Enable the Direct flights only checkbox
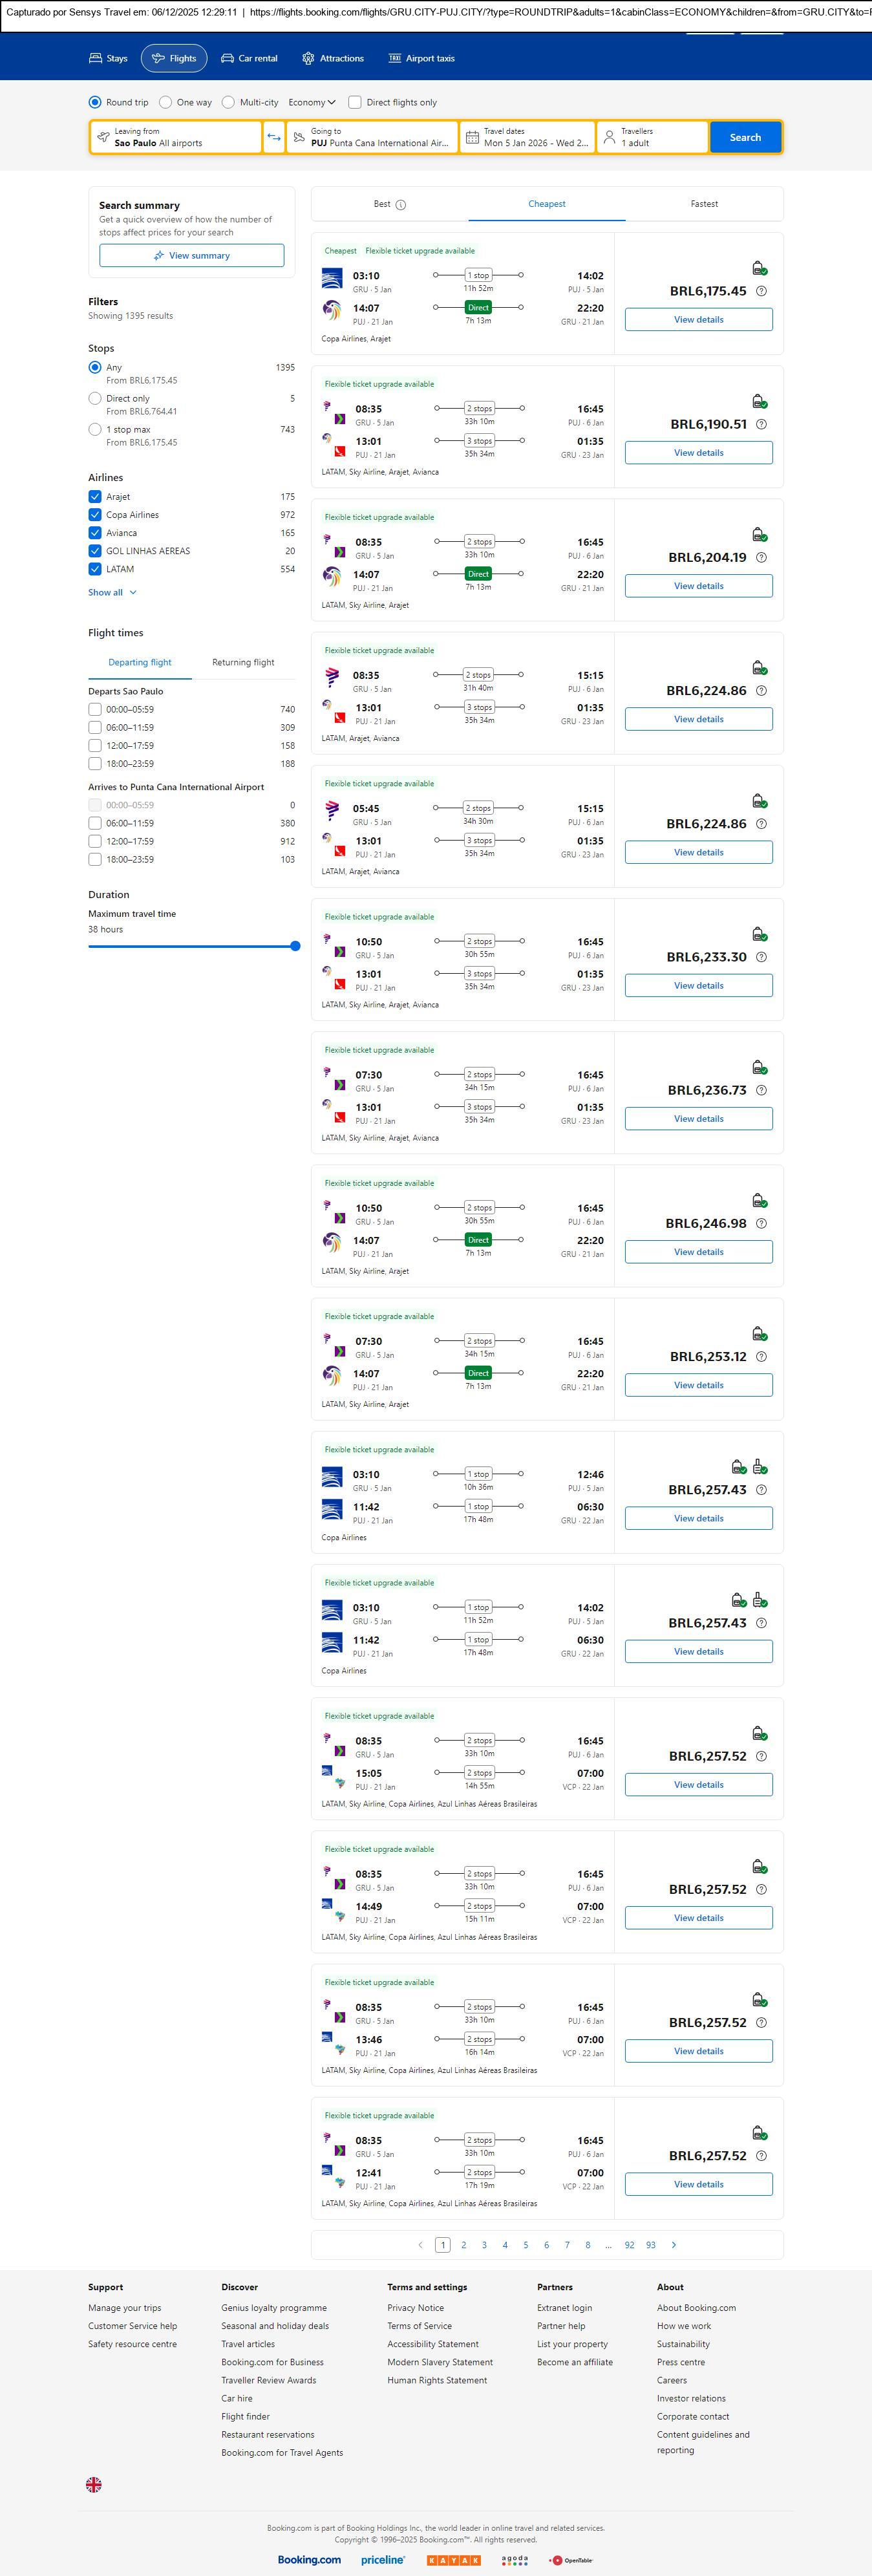This screenshot has height=2576, width=872. (x=355, y=102)
